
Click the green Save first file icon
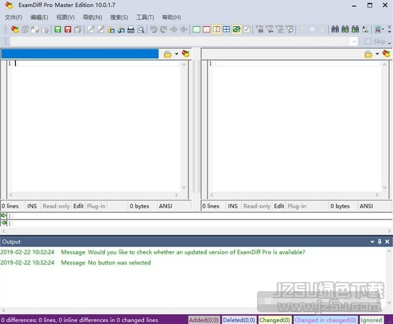pos(58,30)
